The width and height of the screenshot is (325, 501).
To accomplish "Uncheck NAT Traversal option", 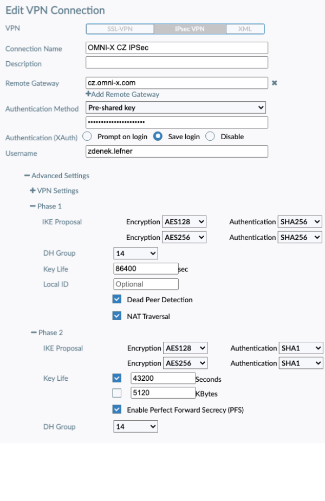I will point(117,316).
